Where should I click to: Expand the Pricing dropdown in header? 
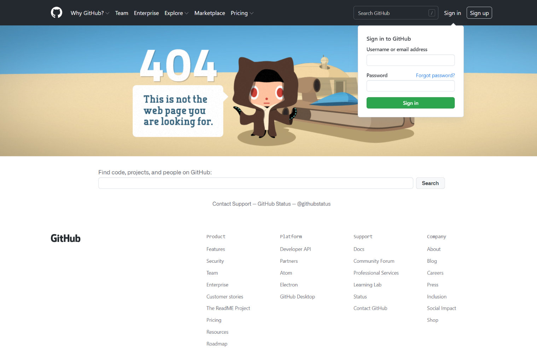tap(242, 13)
